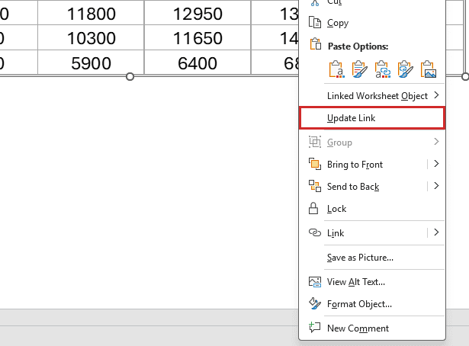This screenshot has height=346, width=469.
Task: Select the Lock menu entry text
Action: (336, 209)
